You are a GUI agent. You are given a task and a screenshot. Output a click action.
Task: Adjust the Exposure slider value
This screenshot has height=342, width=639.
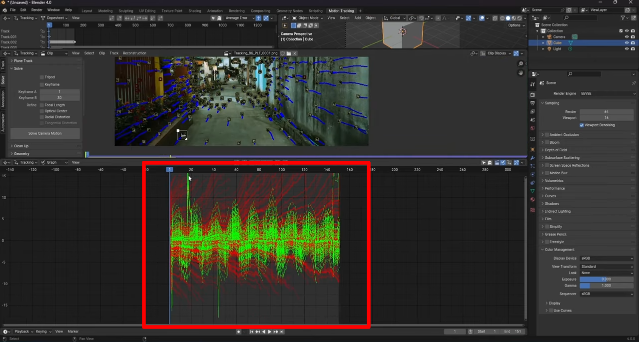click(x=607, y=279)
